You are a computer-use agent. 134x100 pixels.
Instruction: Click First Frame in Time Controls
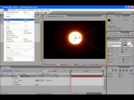click(x=109, y=36)
